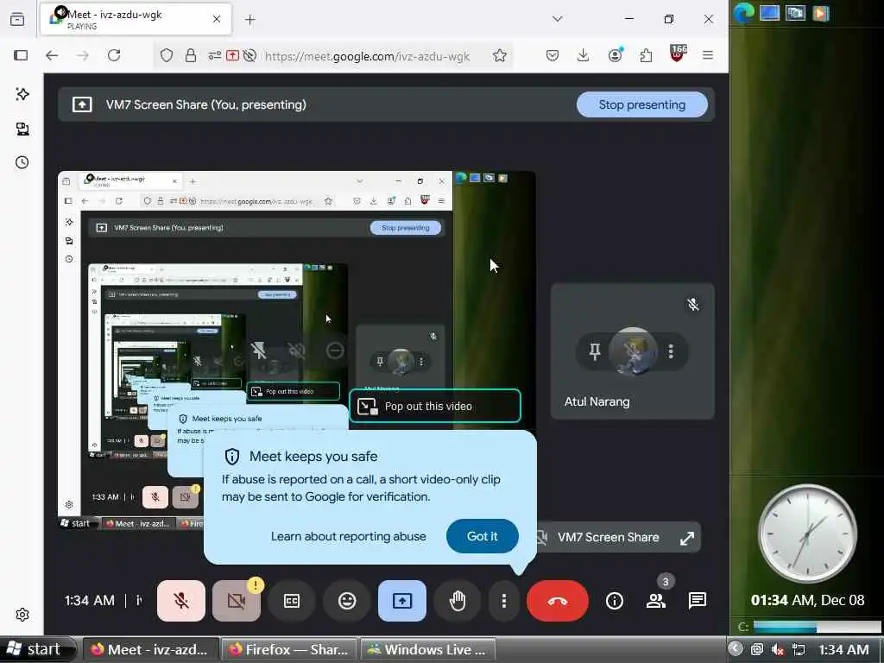Switch to Meet - ivz-azd taskbar item

click(150, 649)
